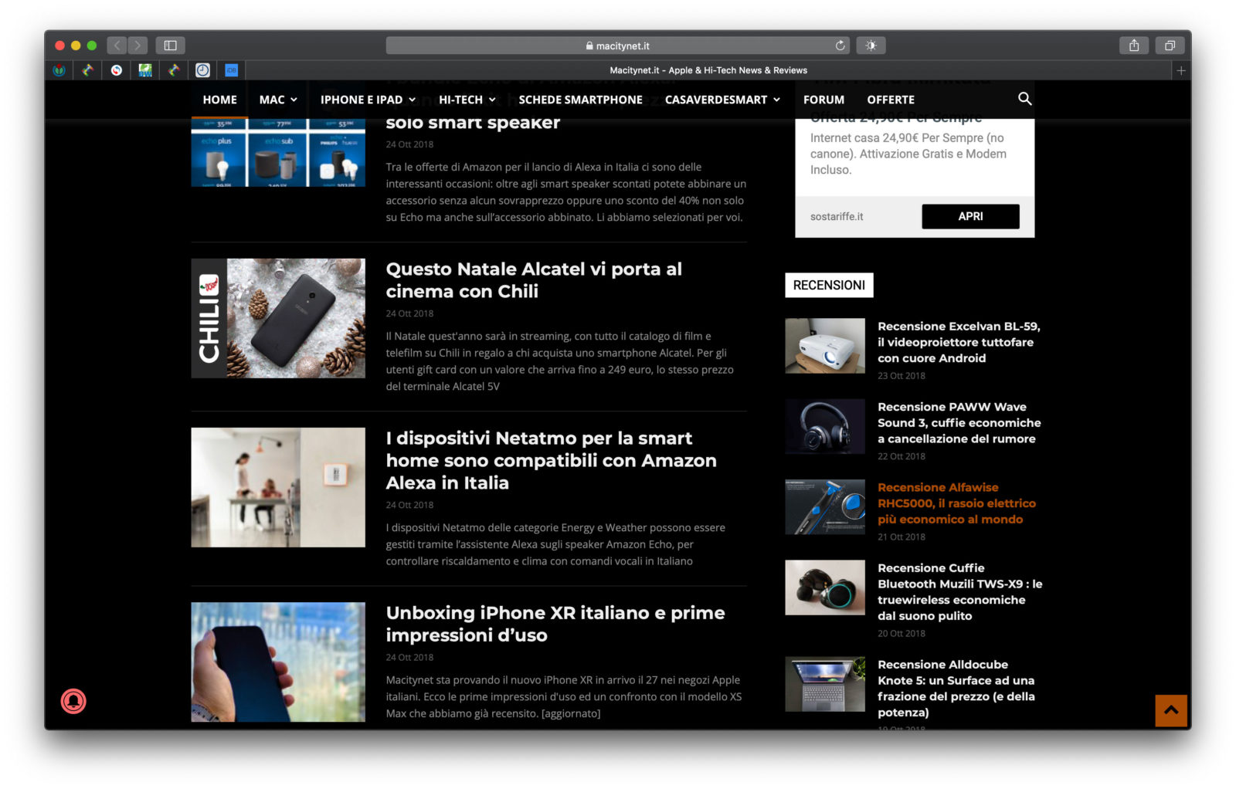Click the '20 Ott 2018' review date

(902, 633)
